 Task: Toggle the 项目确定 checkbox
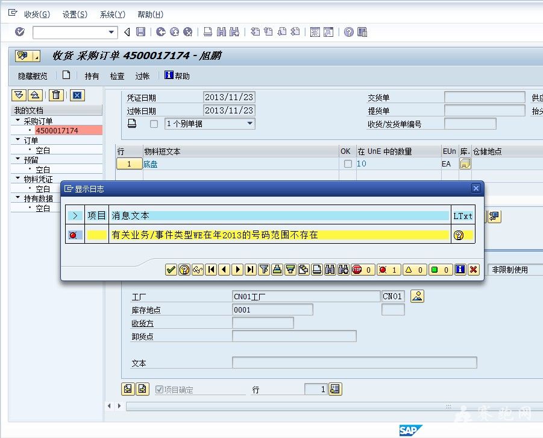tap(159, 390)
